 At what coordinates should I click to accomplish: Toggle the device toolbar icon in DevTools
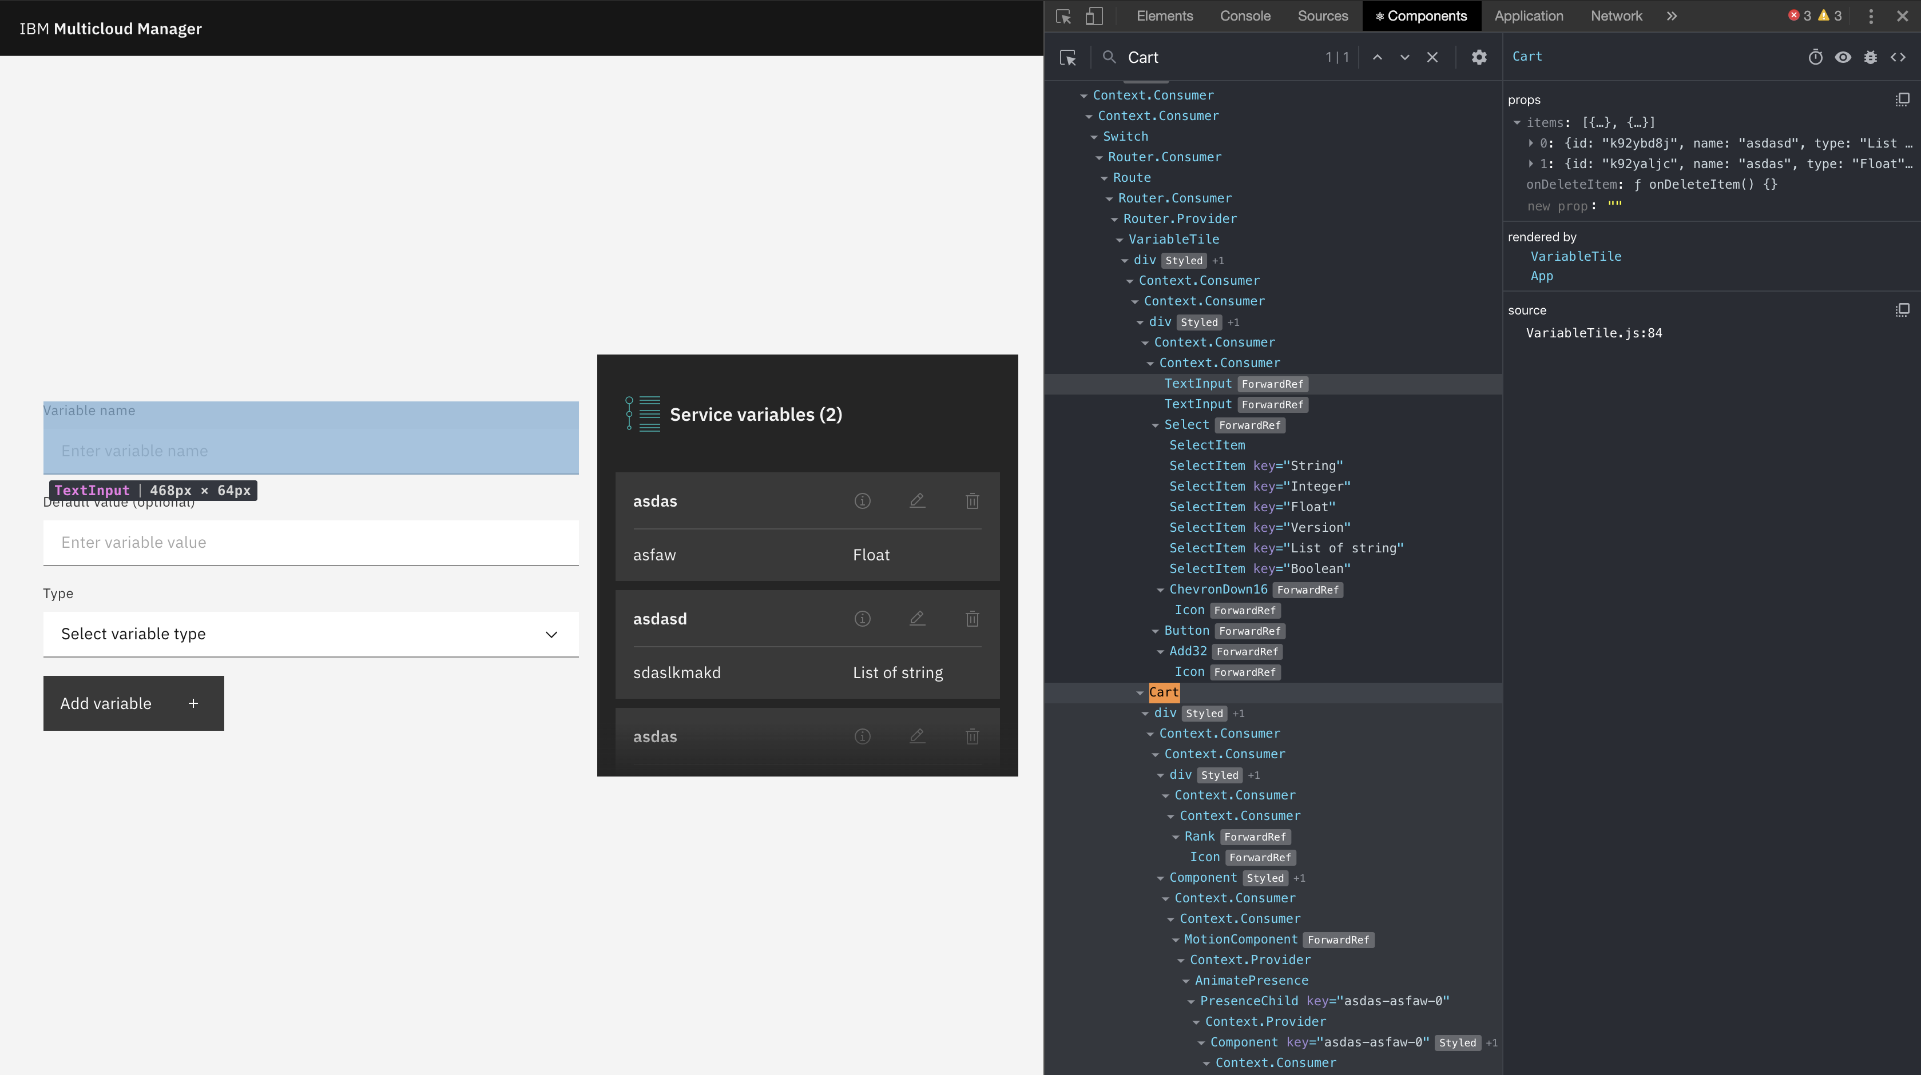(x=1094, y=15)
